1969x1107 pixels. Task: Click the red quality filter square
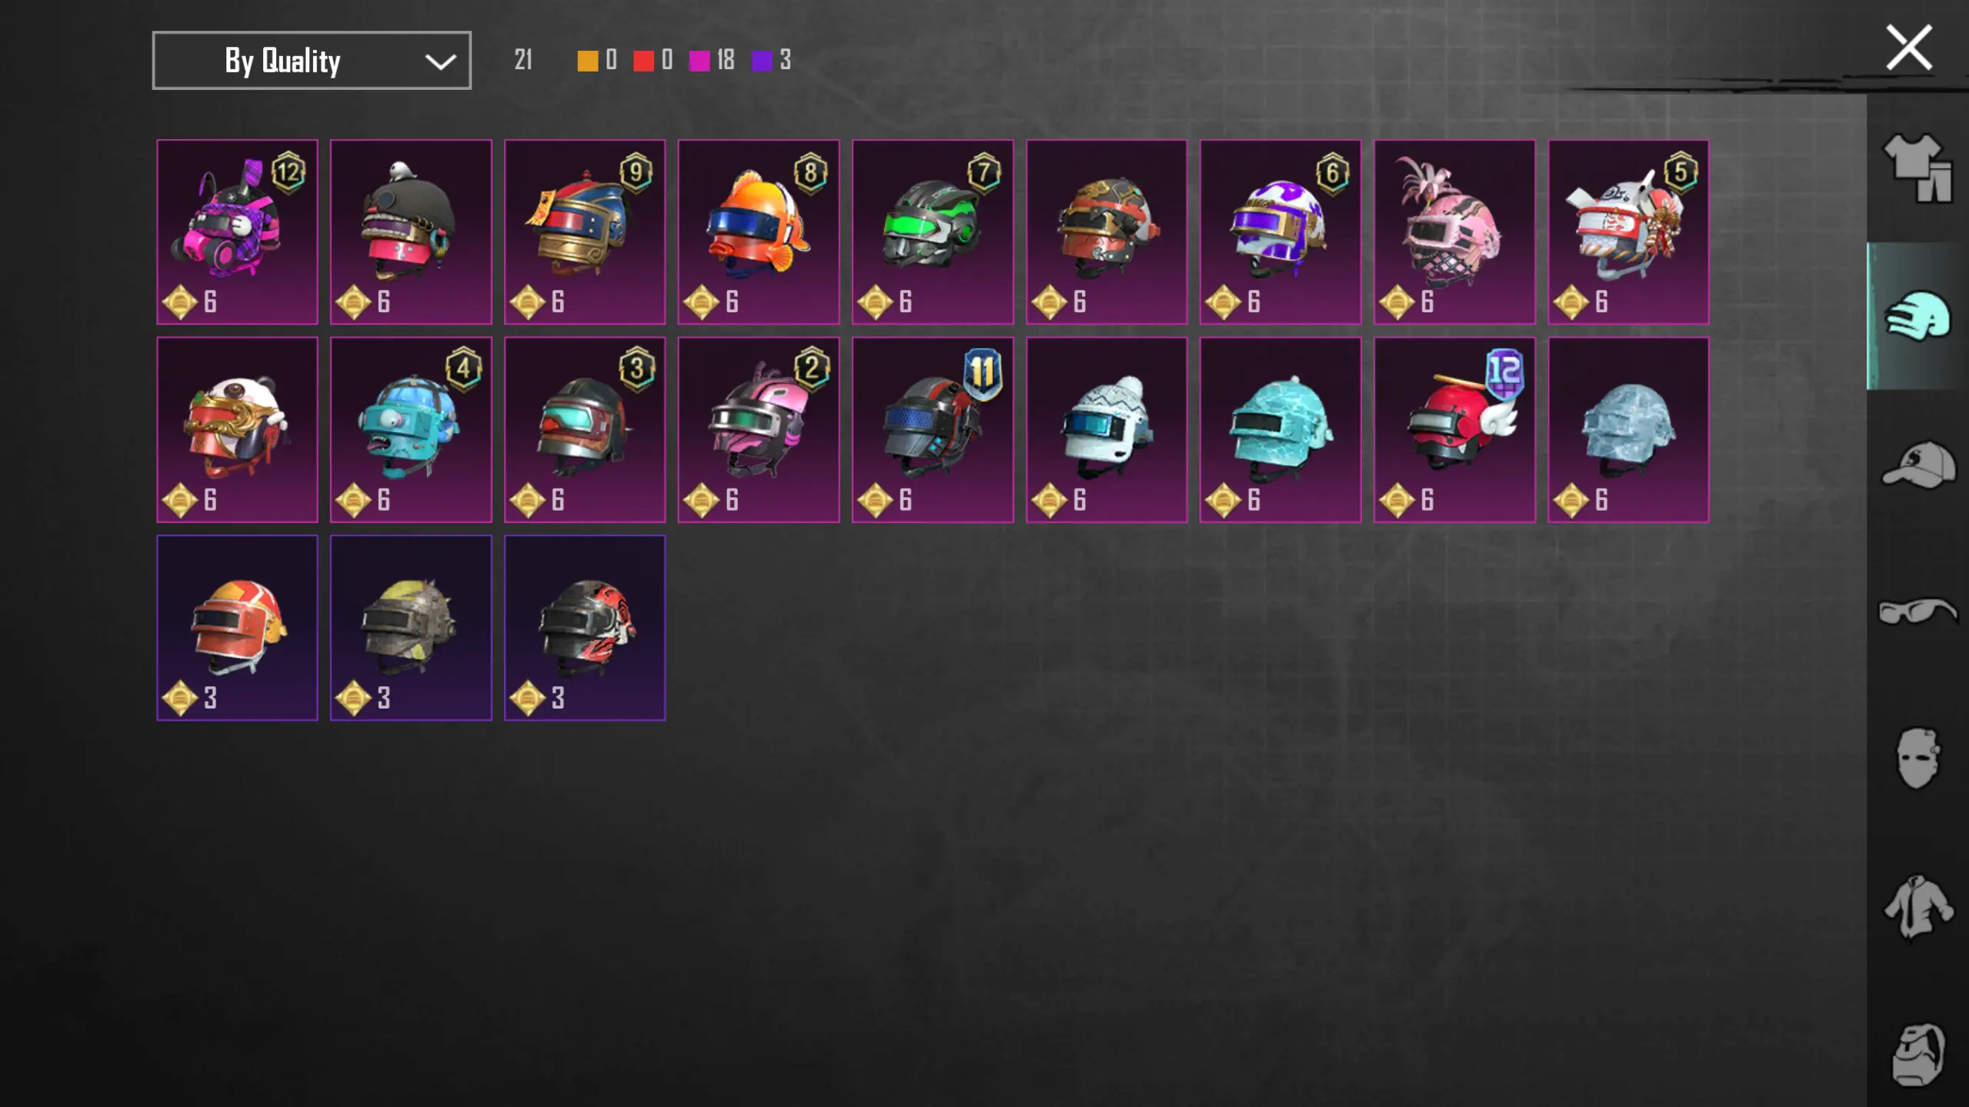pyautogui.click(x=643, y=61)
